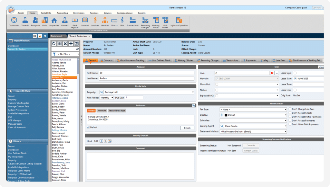
Task: Click the Refresh Status button
Action: coord(251,151)
